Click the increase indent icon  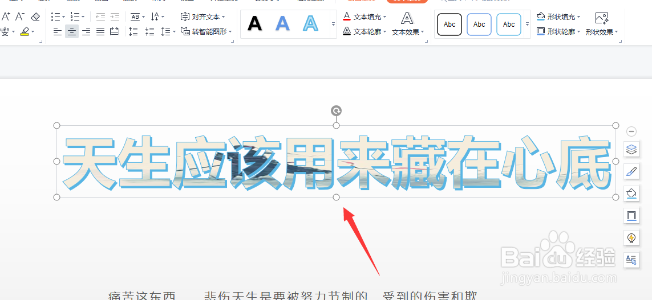(x=115, y=17)
